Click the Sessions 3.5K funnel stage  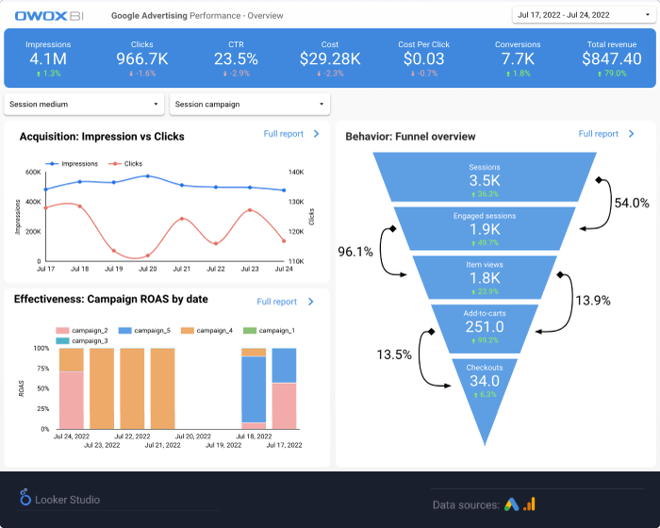point(485,177)
